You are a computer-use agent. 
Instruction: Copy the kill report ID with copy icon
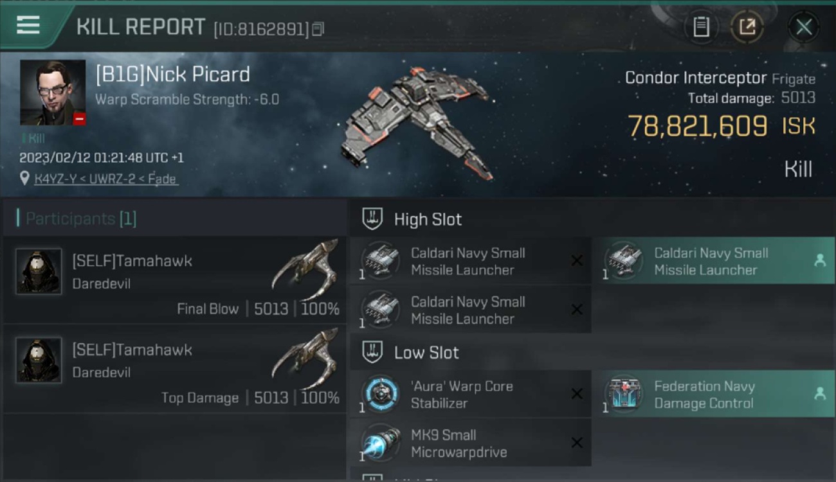pos(318,29)
